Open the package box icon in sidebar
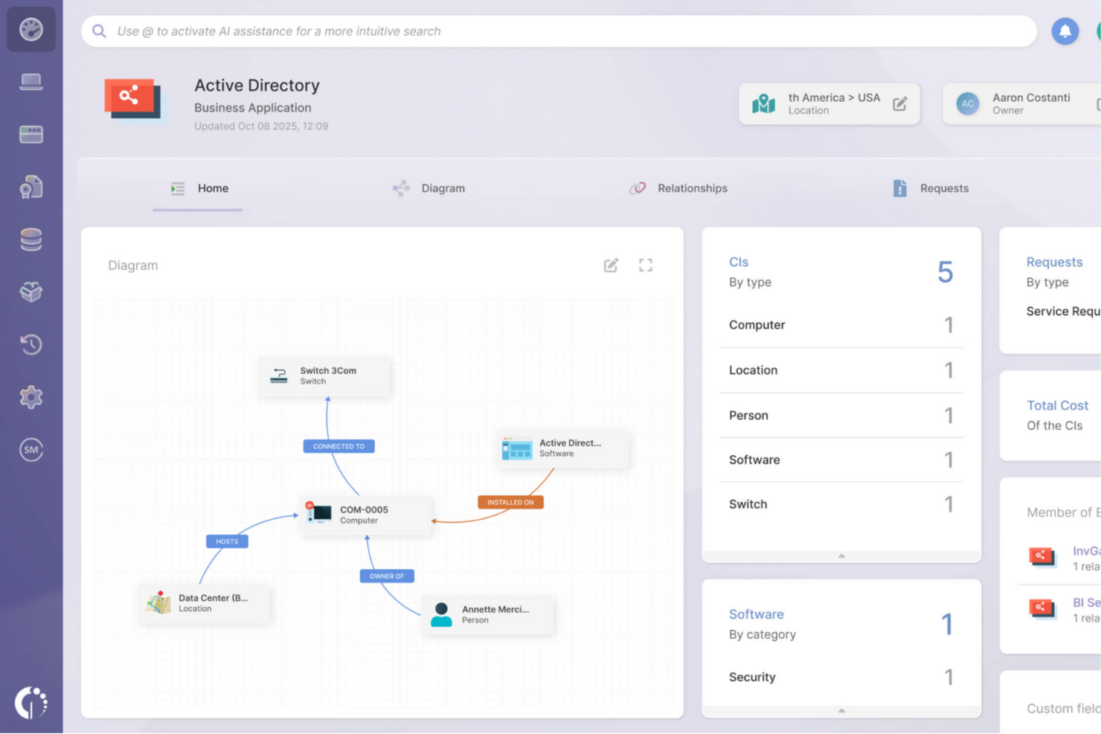1101x734 pixels. click(31, 292)
